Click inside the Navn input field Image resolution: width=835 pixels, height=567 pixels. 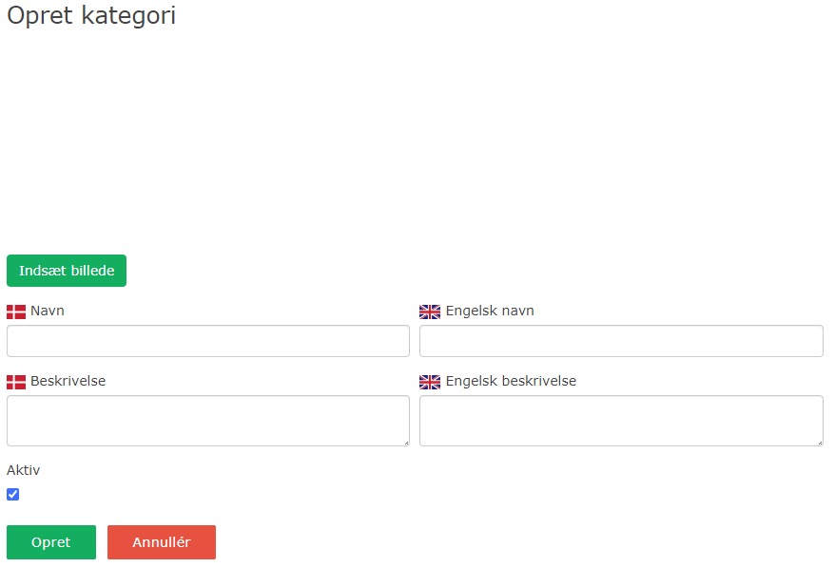207,341
